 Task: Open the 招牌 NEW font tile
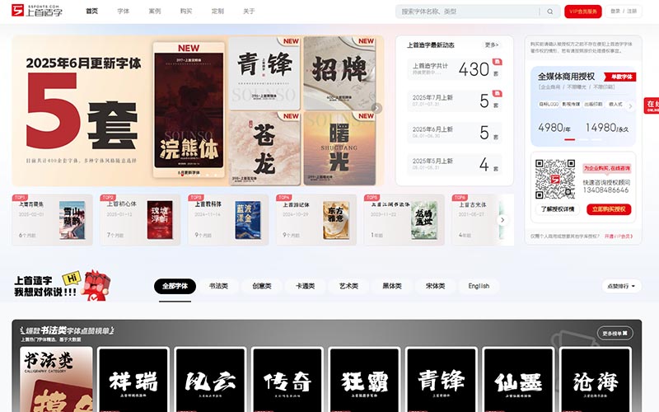(x=339, y=73)
